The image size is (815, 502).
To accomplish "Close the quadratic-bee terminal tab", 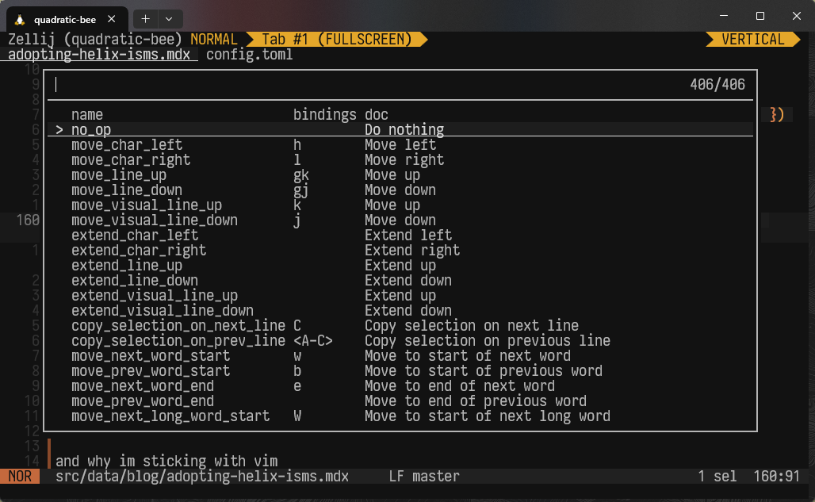I will tap(111, 19).
